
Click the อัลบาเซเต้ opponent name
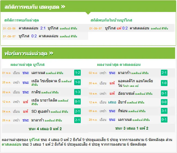click(x=126, y=93)
